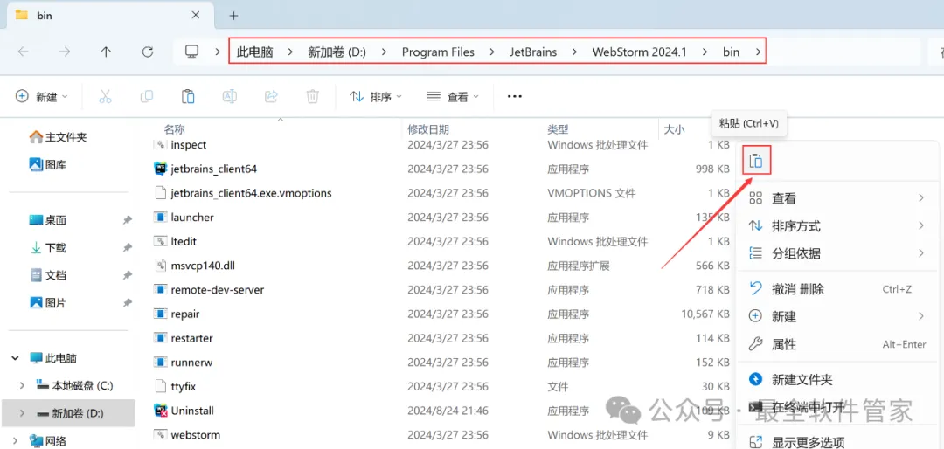
Task: Choose 新建文件夹 in context menu
Action: [x=836, y=379]
